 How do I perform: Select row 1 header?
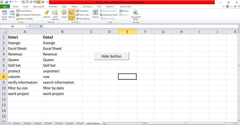(4, 37)
